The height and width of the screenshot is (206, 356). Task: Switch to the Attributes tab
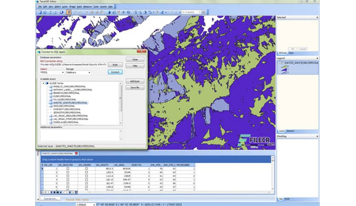pos(283,53)
